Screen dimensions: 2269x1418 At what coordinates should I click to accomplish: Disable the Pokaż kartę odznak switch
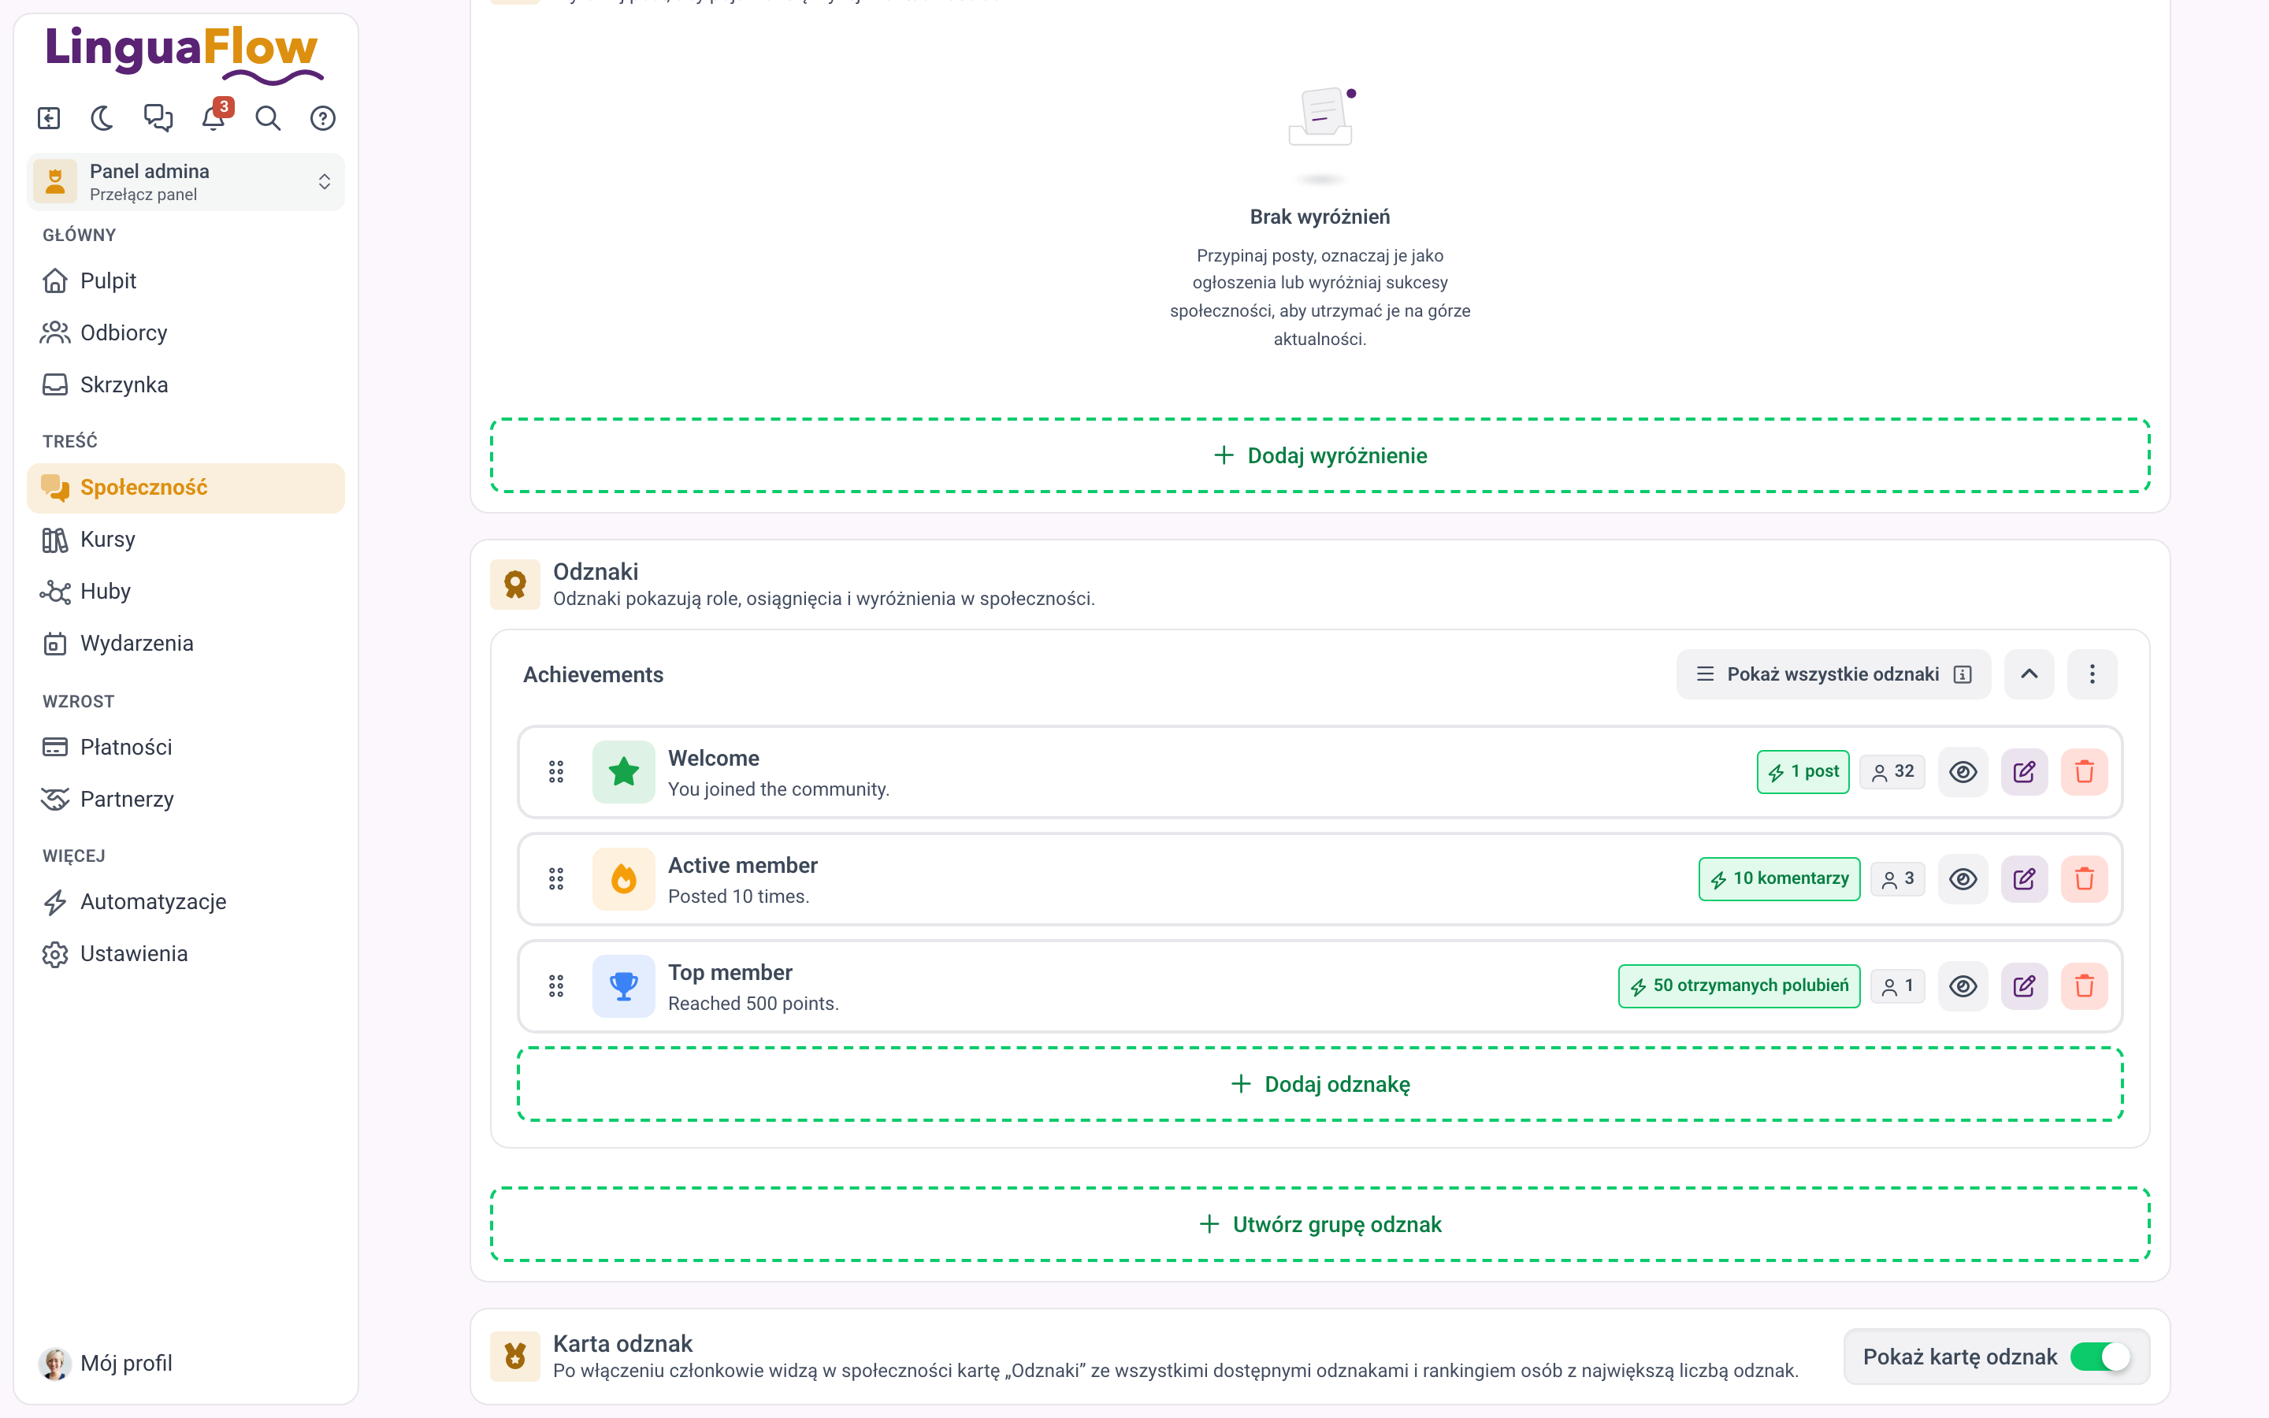pos(2100,1356)
